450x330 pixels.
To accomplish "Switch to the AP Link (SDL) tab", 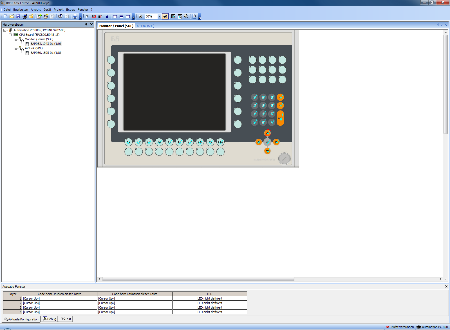I will tap(145, 26).
